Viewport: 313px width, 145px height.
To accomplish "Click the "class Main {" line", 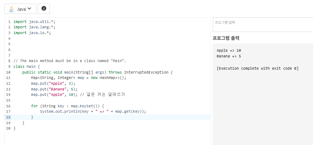I will click(x=27, y=66).
